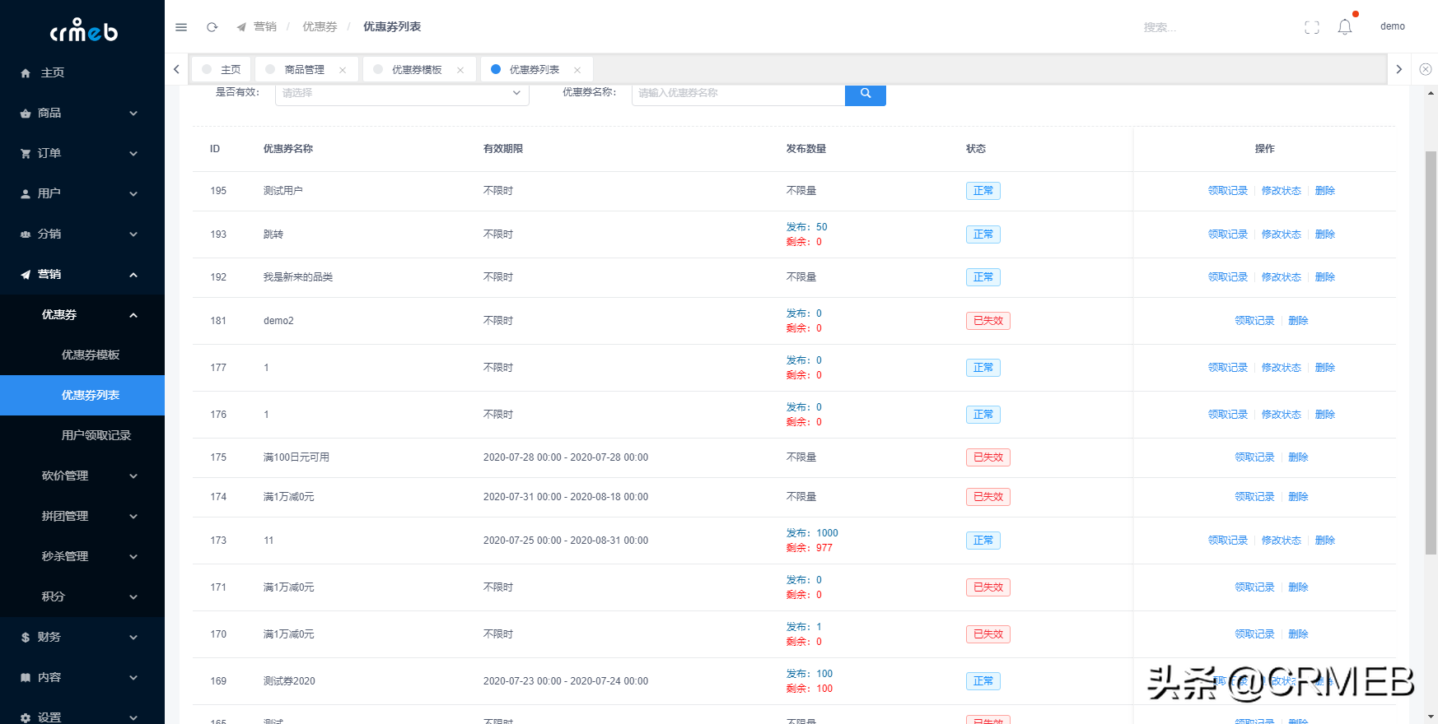1438x724 pixels.
Task: Expand the 商品 sidebar menu
Action: pyautogui.click(x=82, y=113)
